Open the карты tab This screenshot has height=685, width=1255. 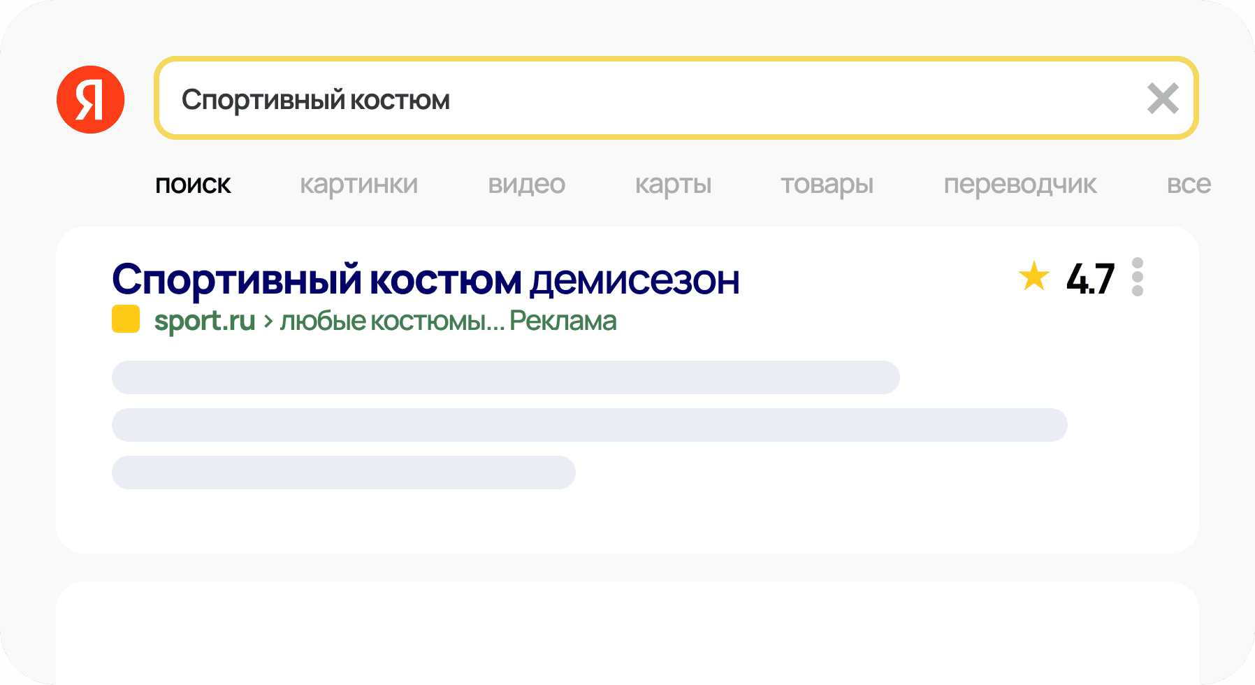point(673,185)
